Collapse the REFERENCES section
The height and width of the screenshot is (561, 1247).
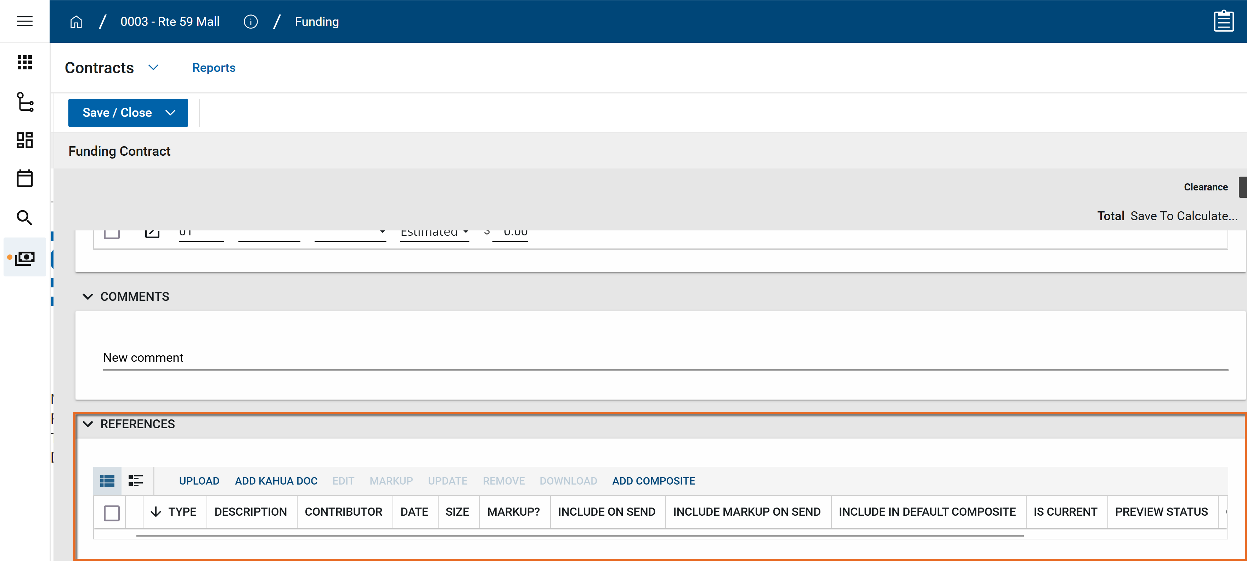[88, 424]
